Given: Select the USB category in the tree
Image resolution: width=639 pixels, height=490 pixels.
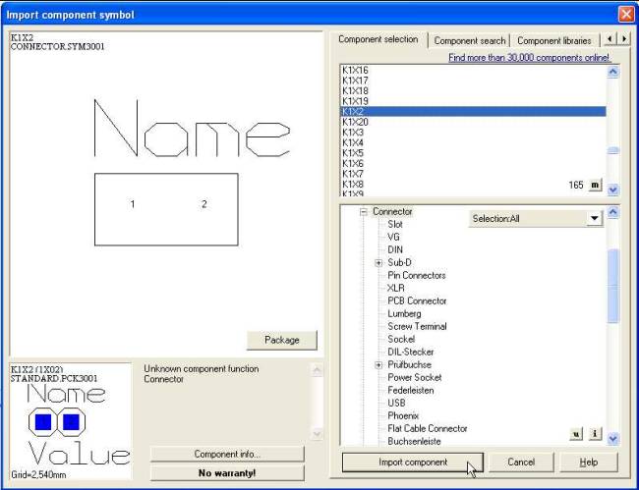Looking at the screenshot, I should point(396,403).
